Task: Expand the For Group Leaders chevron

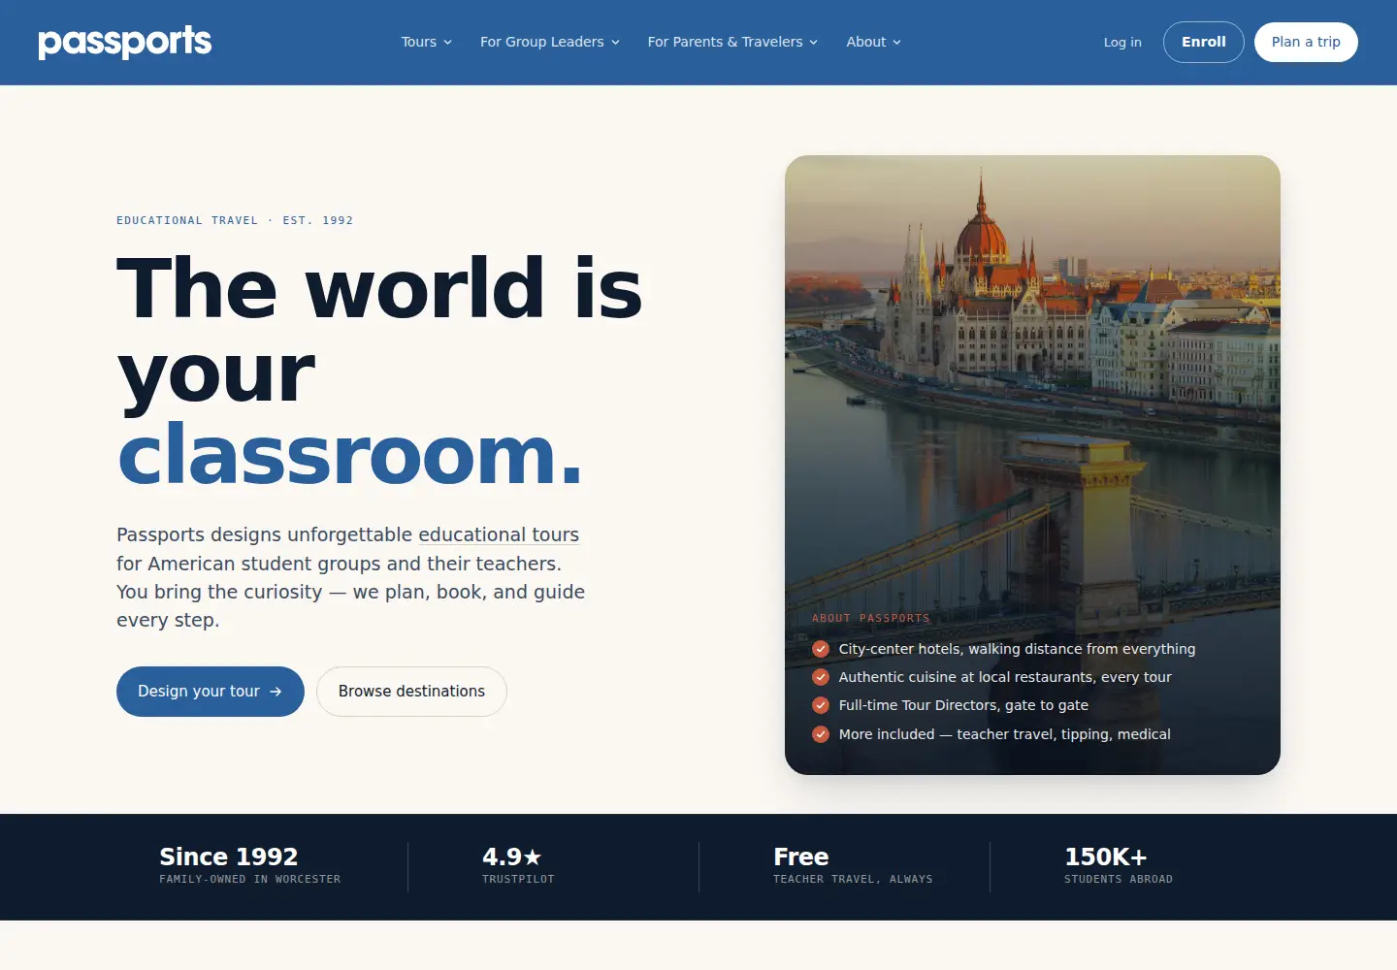Action: pyautogui.click(x=615, y=43)
